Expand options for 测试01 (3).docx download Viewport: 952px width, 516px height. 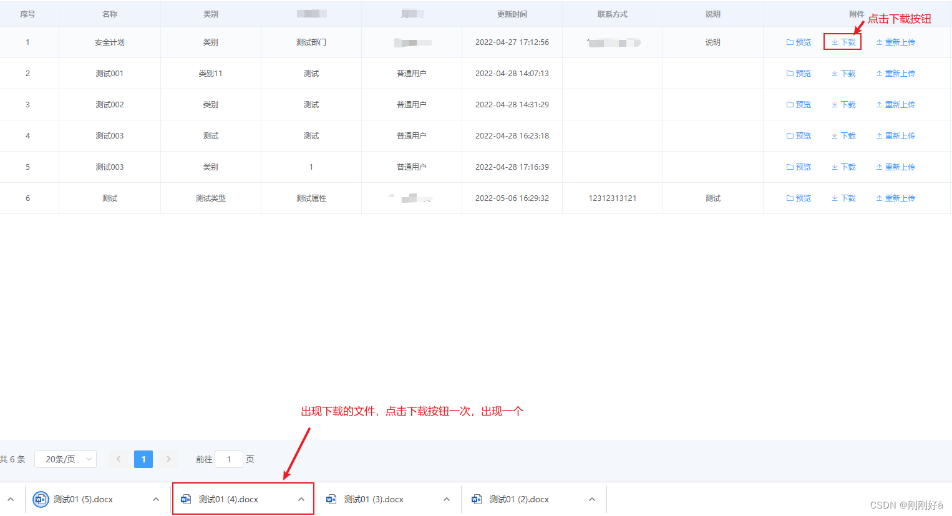[447, 499]
